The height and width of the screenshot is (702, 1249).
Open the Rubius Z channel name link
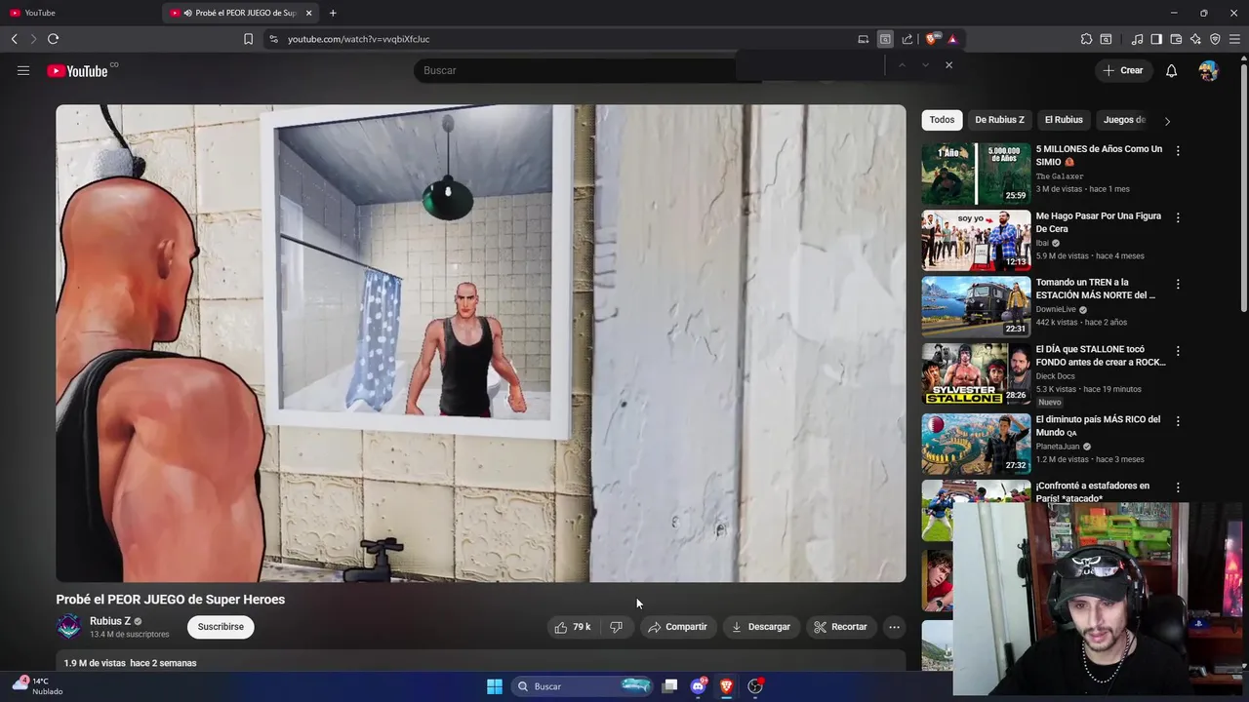pyautogui.click(x=110, y=621)
